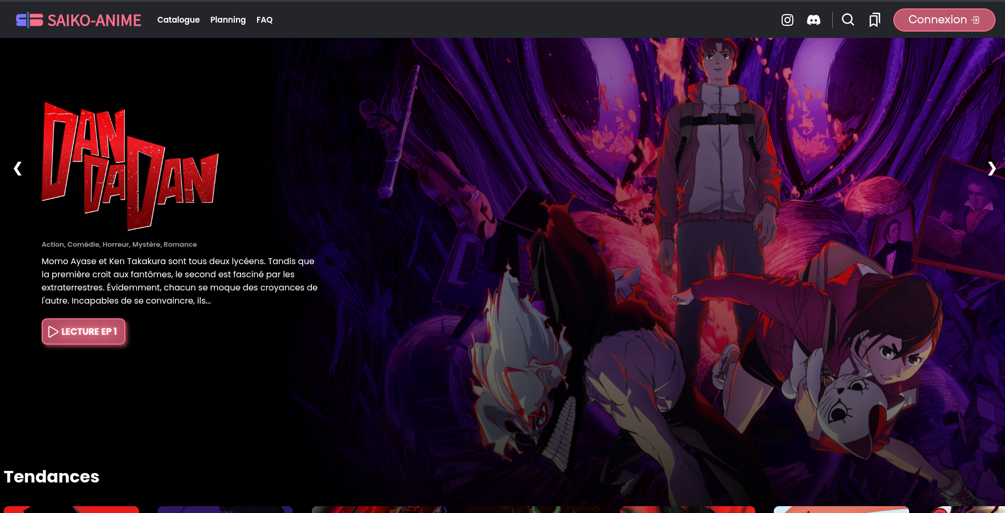Open the Discord server icon

click(813, 20)
